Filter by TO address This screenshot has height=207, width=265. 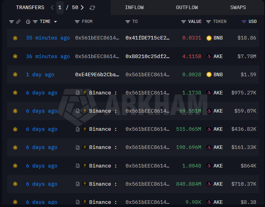[128, 22]
